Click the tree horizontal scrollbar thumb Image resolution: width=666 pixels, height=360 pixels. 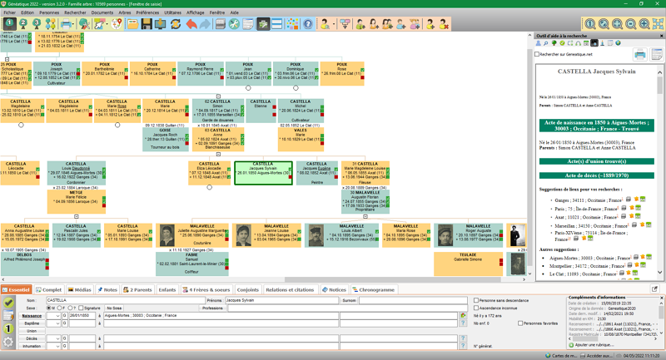(392, 279)
